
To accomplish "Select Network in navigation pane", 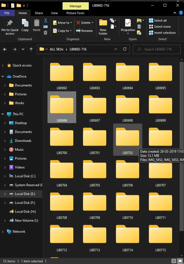I will point(19,232).
